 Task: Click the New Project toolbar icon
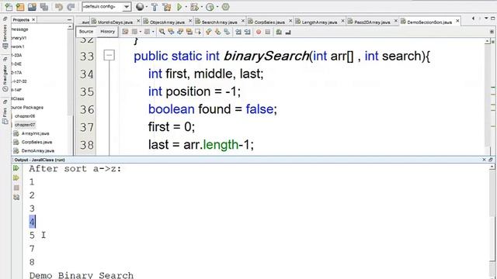[x=20, y=7]
